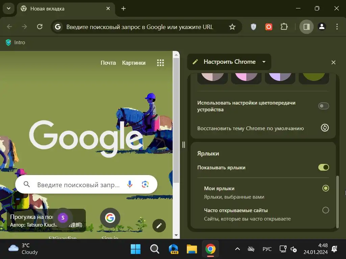Open the Extensions puzzle menu
The height and width of the screenshot is (259, 346).
pos(284,27)
